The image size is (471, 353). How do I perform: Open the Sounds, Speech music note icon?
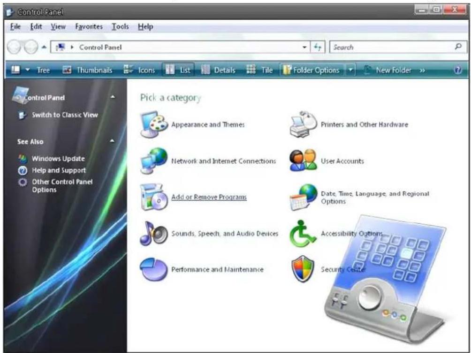click(x=153, y=233)
